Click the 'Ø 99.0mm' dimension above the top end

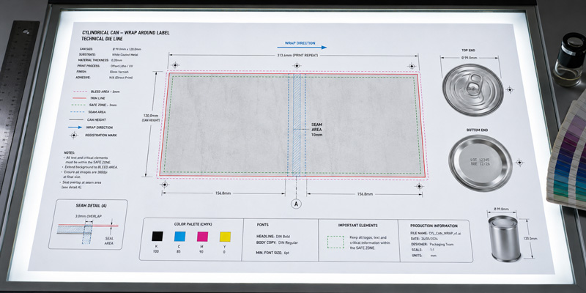tap(470, 58)
